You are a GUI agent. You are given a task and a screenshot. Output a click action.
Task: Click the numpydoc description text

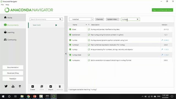111,60
